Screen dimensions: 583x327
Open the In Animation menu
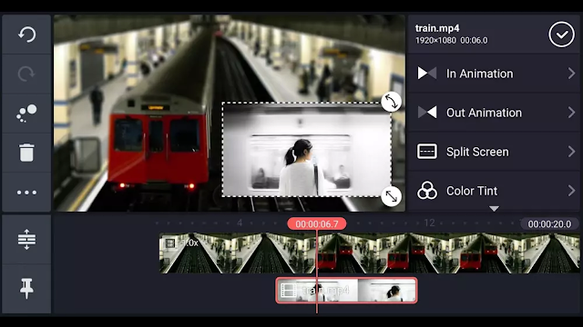(494, 74)
